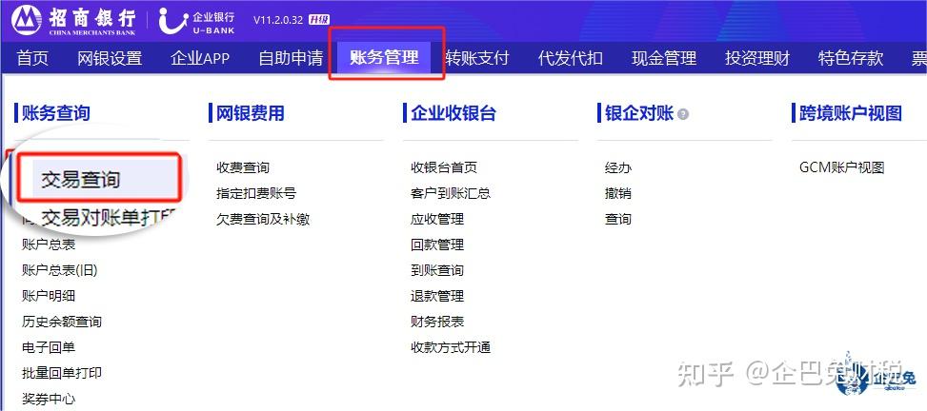Image resolution: width=927 pixels, height=411 pixels.
Task: Click the help icon next to 银企对账
Action: [683, 114]
